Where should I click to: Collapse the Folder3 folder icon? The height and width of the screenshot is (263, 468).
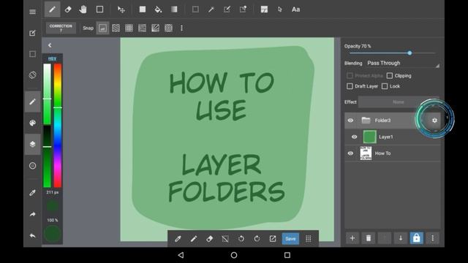click(x=366, y=120)
